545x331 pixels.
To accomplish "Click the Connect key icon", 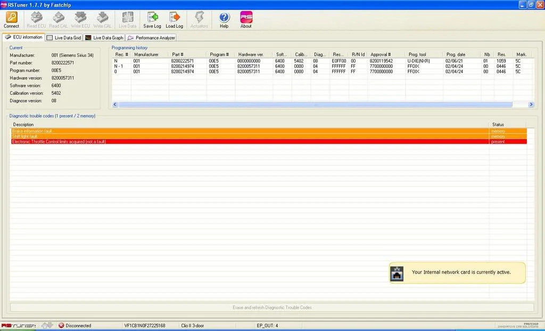I will pos(12,17).
